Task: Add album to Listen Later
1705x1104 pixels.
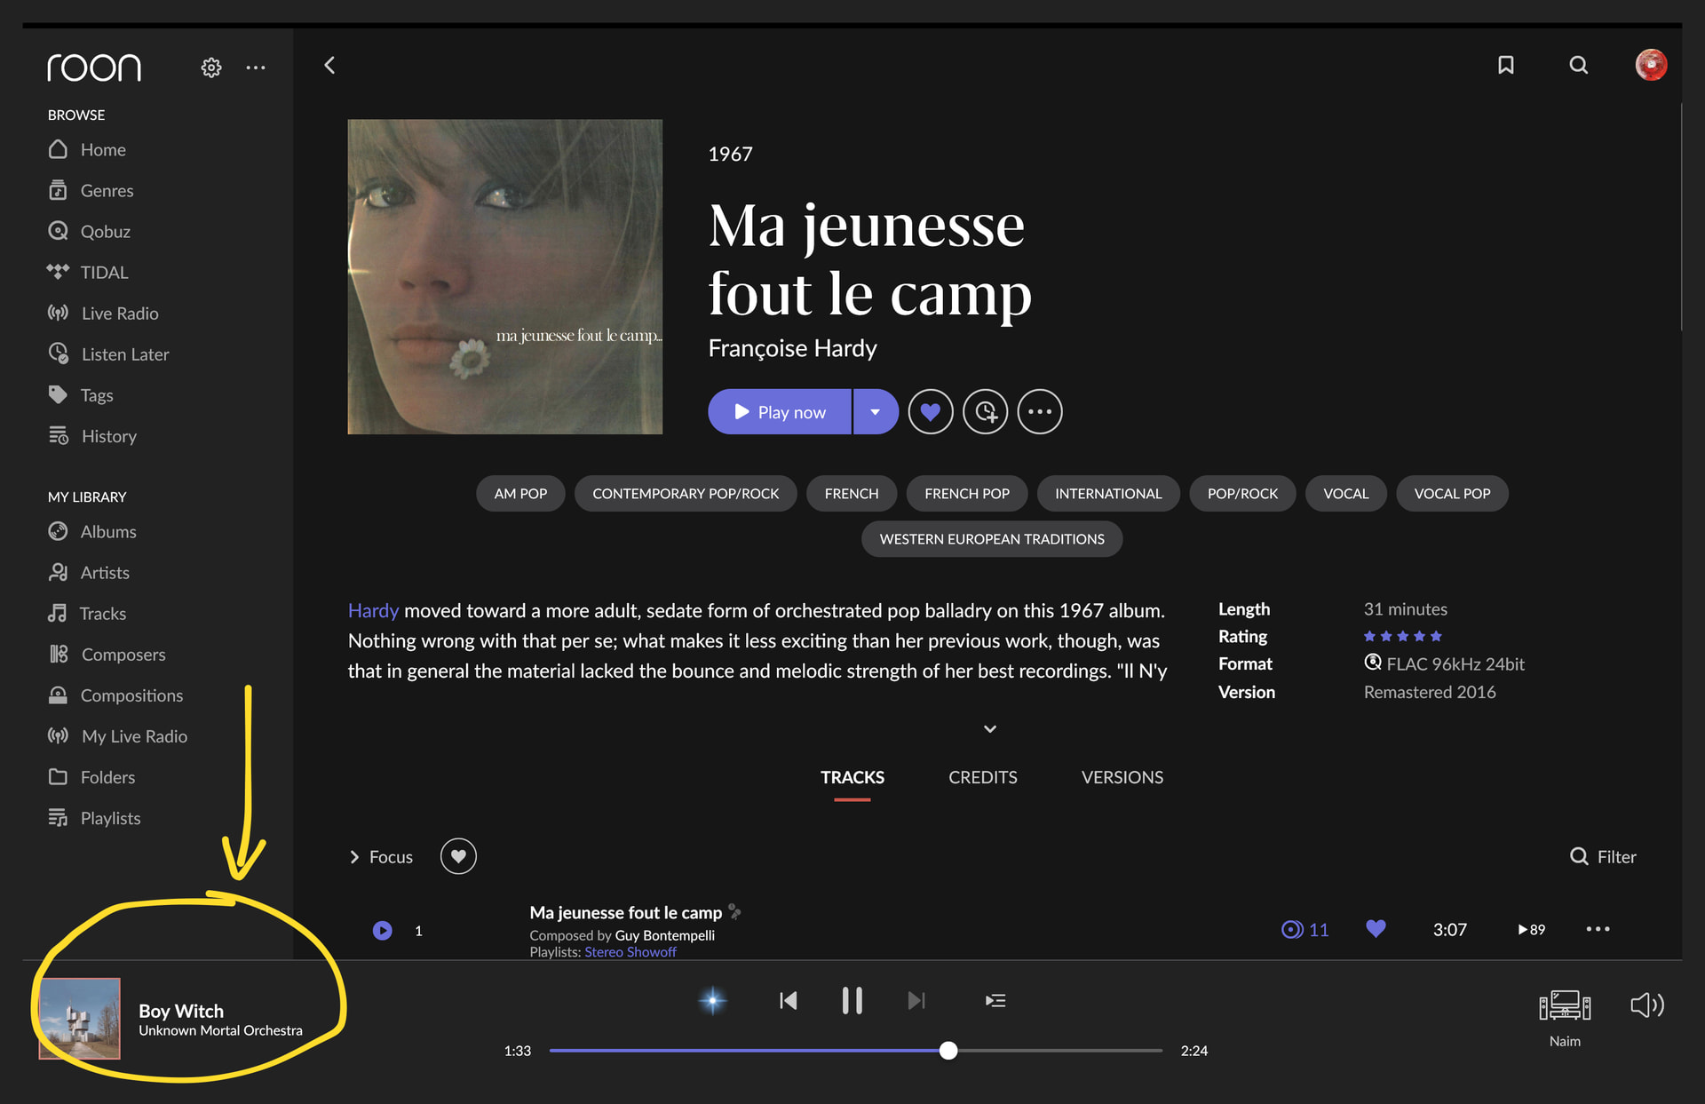Action: coord(985,412)
